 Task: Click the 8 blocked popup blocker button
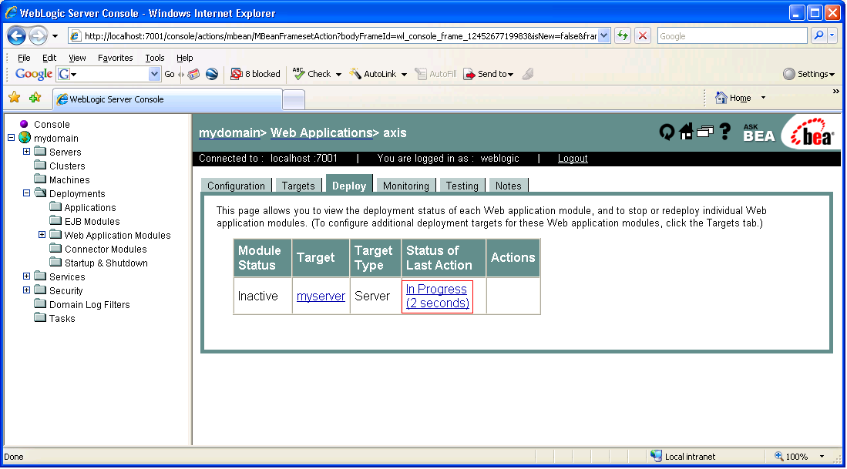pyautogui.click(x=256, y=74)
